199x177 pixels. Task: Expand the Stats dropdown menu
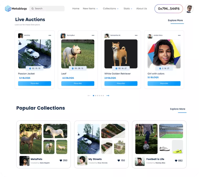click(x=128, y=9)
